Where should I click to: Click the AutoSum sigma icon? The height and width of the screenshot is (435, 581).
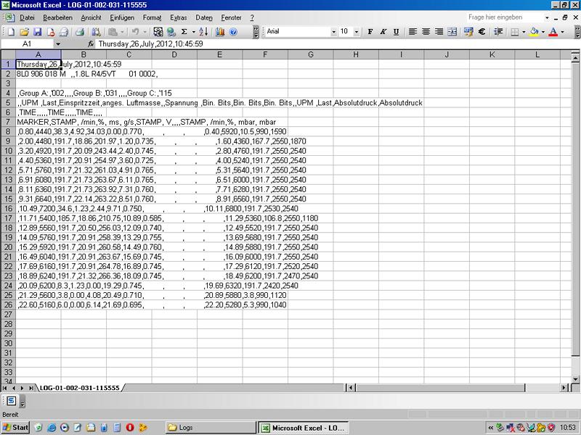pos(184,32)
